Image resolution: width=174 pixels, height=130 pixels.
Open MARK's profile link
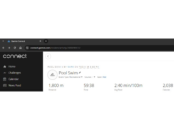tap(71, 67)
